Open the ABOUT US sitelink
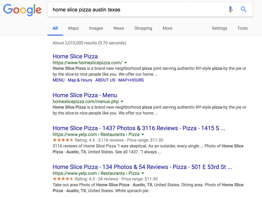Viewport: 262px width, 198px height. pyautogui.click(x=105, y=80)
